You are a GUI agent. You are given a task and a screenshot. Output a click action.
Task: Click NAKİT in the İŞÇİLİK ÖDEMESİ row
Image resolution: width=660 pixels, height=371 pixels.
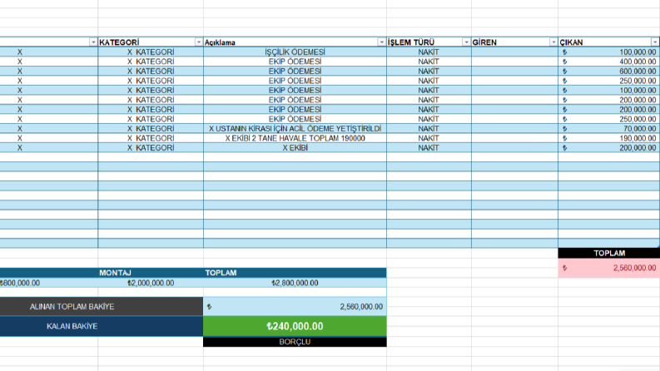tap(429, 52)
